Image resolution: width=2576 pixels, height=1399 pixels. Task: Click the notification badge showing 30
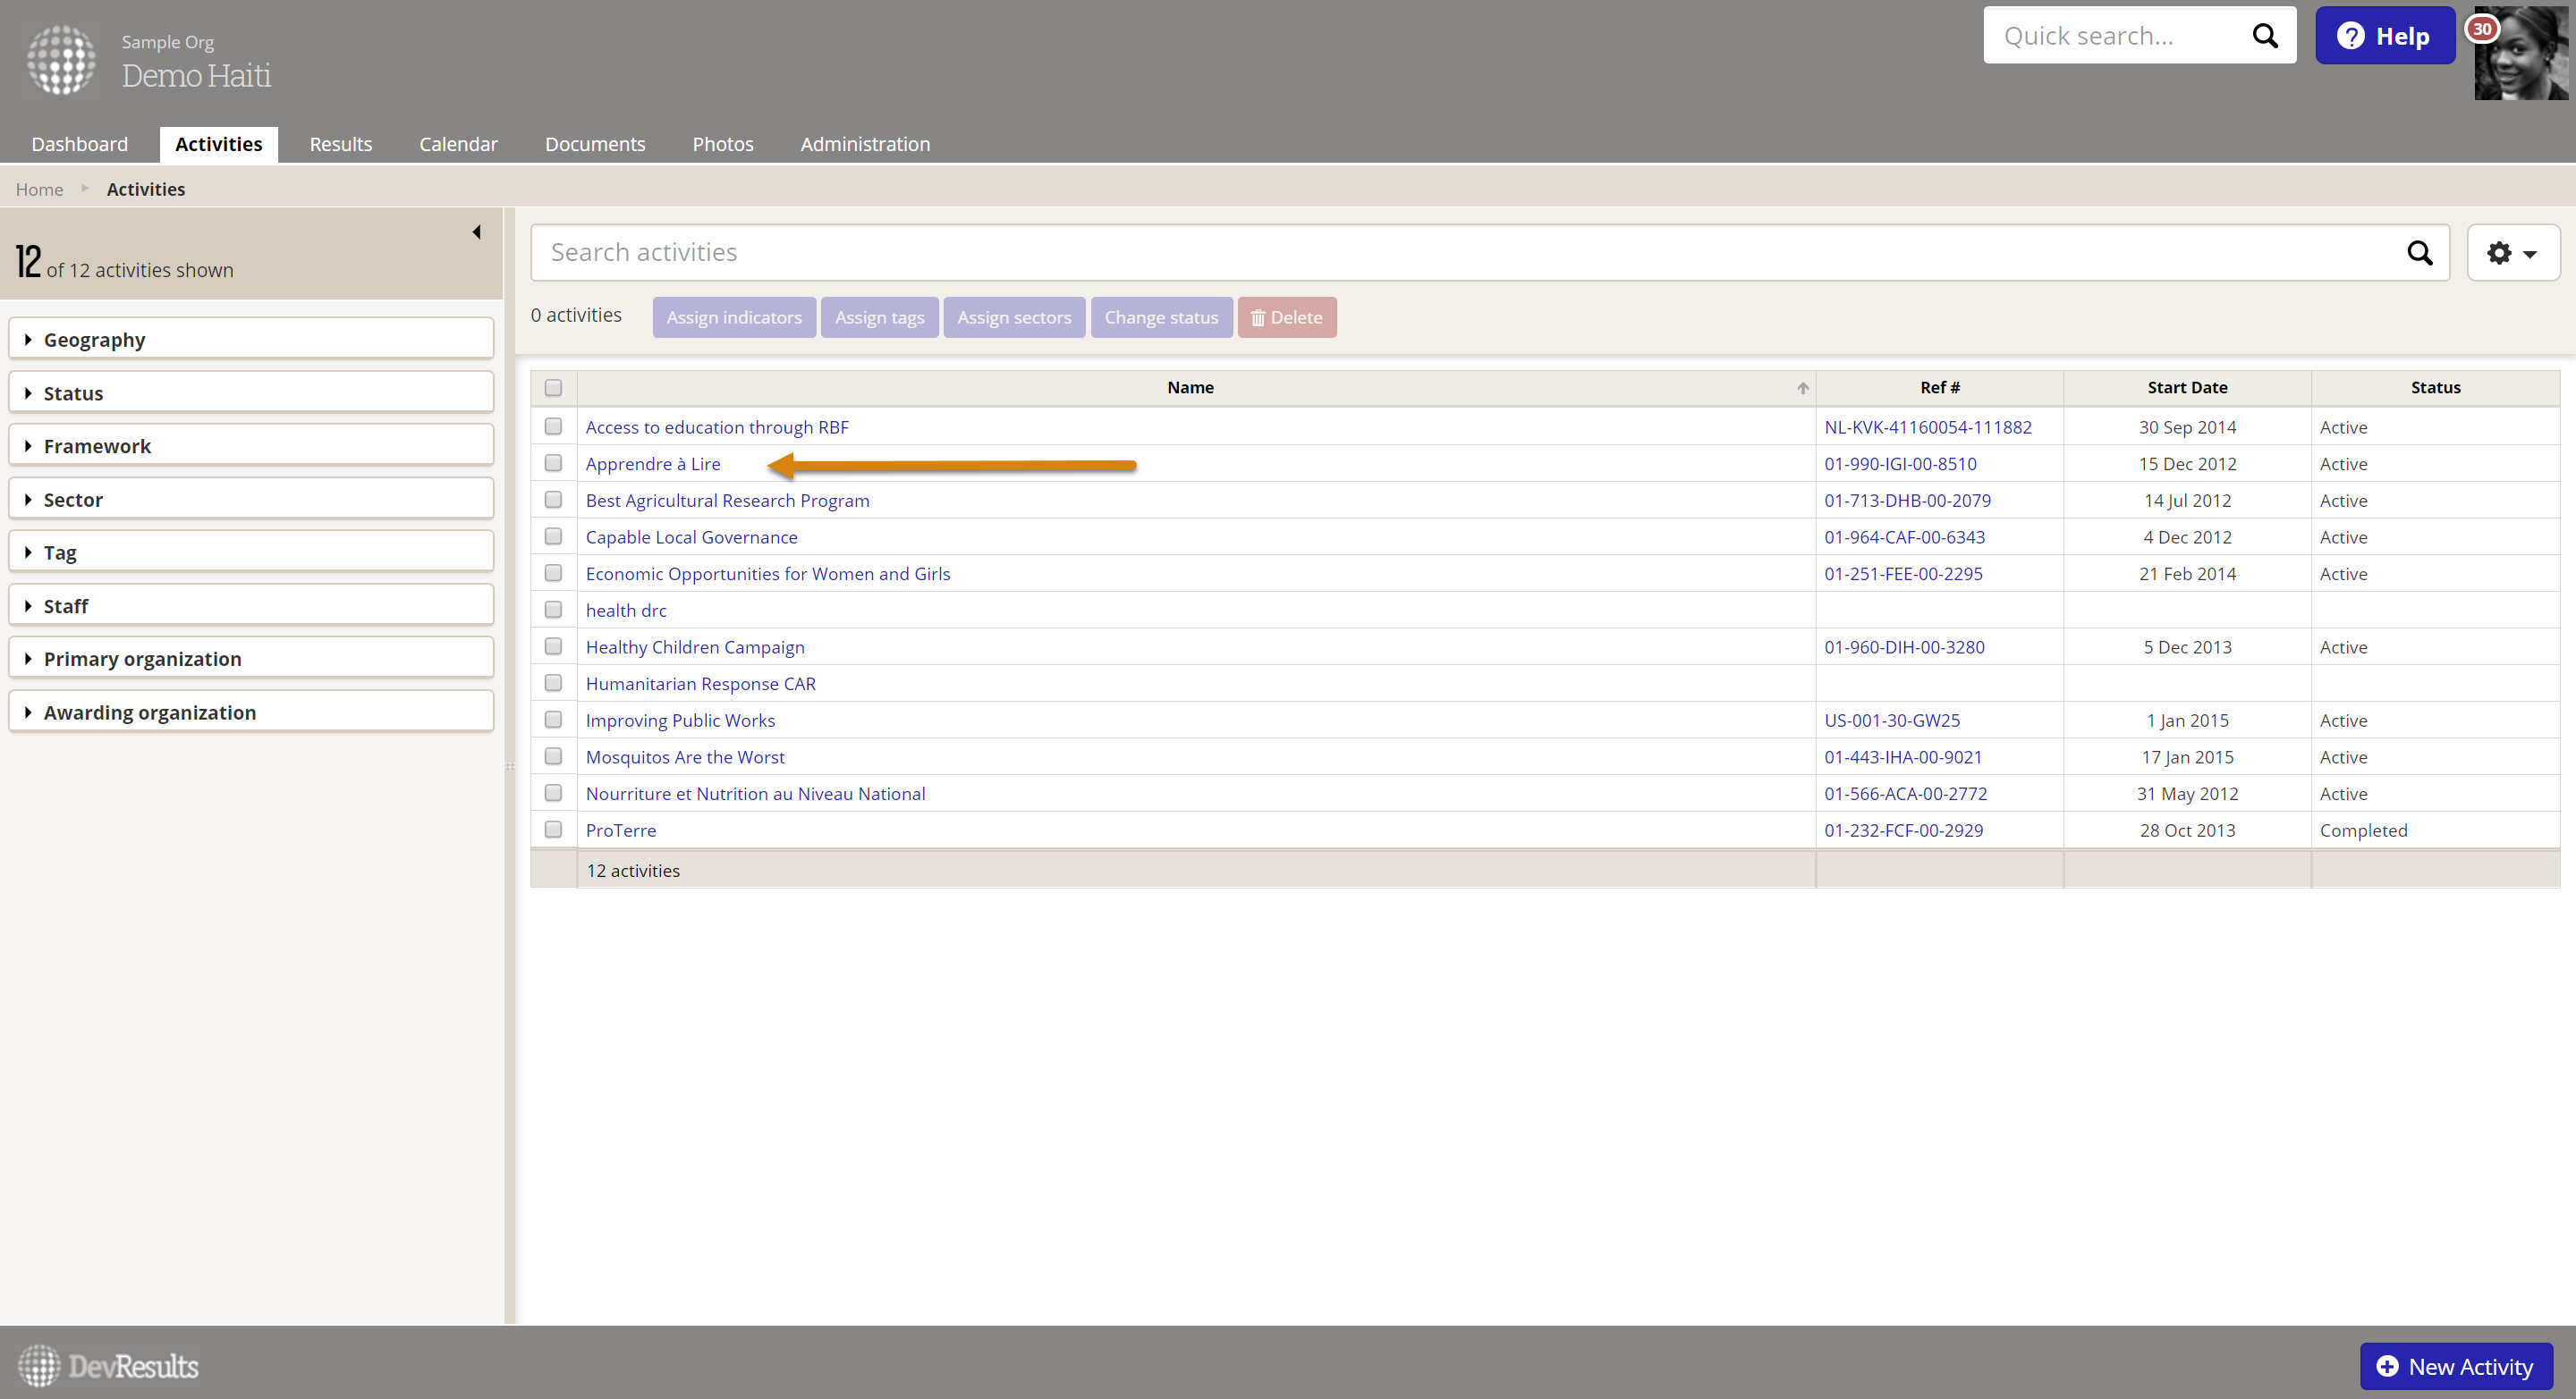pyautogui.click(x=2482, y=29)
